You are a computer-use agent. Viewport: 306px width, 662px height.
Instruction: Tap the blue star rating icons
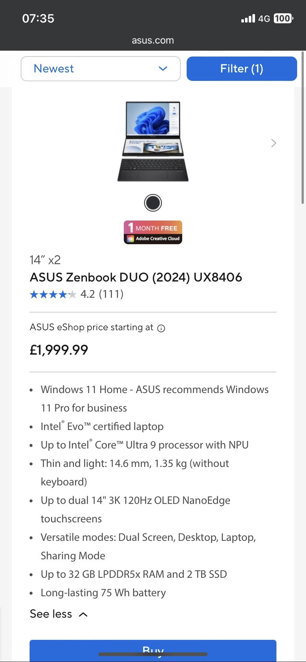click(x=53, y=294)
